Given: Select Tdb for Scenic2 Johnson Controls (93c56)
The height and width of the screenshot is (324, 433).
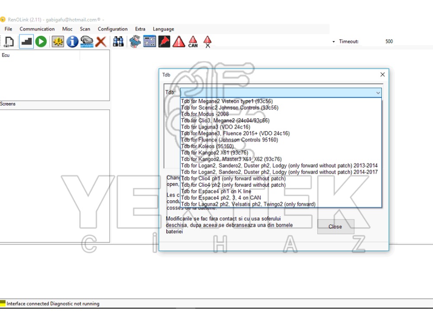Looking at the screenshot, I should [281, 108].
